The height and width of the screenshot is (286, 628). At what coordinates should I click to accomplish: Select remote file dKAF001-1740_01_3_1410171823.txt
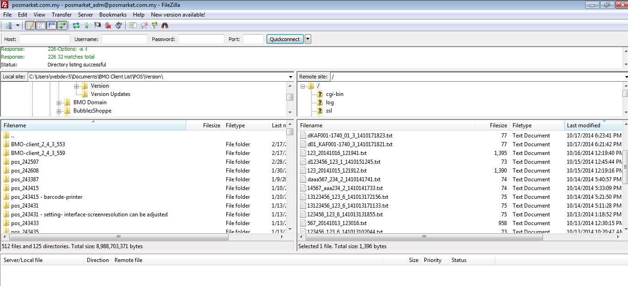point(460,136)
